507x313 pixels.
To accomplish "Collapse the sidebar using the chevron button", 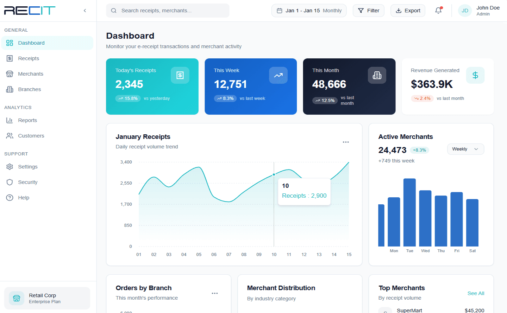I will 84,11.
